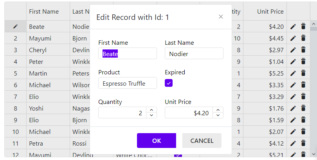317x160 pixels.
Task: Close the Edit Record dialog with X
Action: (221, 17)
